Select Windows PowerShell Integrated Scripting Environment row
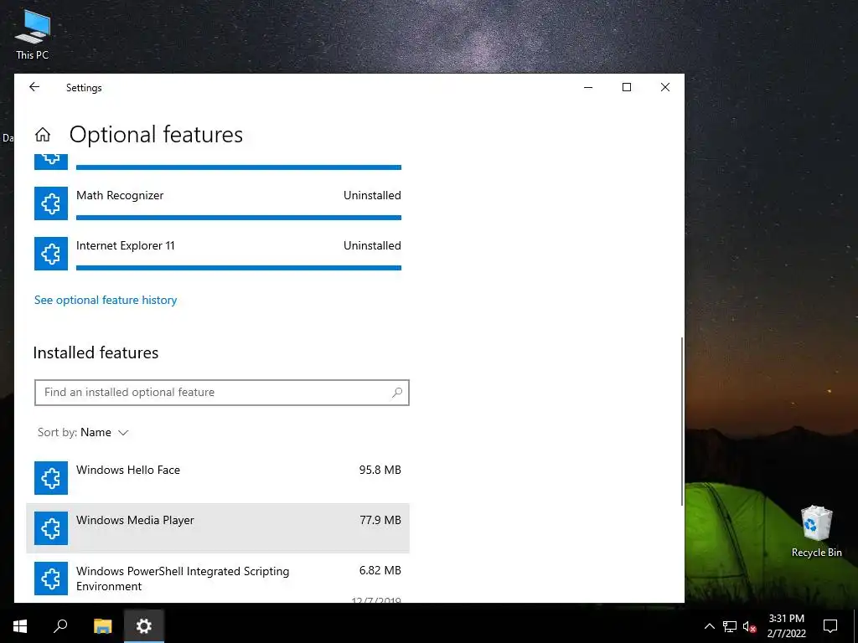 pos(218,579)
